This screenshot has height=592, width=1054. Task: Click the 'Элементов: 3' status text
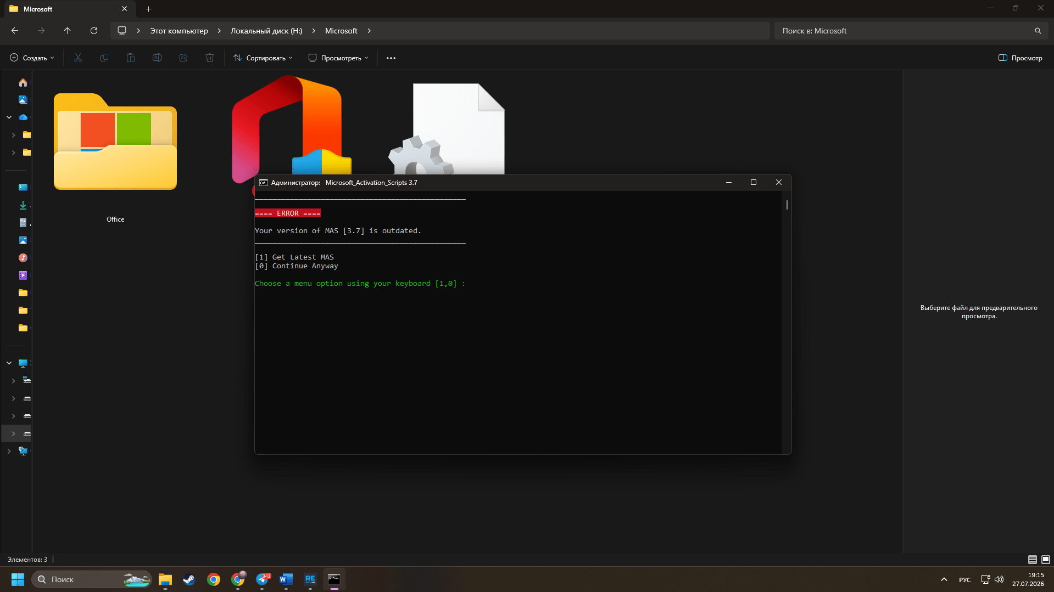pos(27,560)
